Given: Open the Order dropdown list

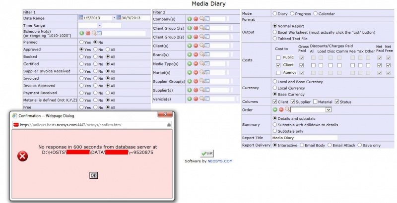Looking at the screenshot, I should (x=329, y=109).
